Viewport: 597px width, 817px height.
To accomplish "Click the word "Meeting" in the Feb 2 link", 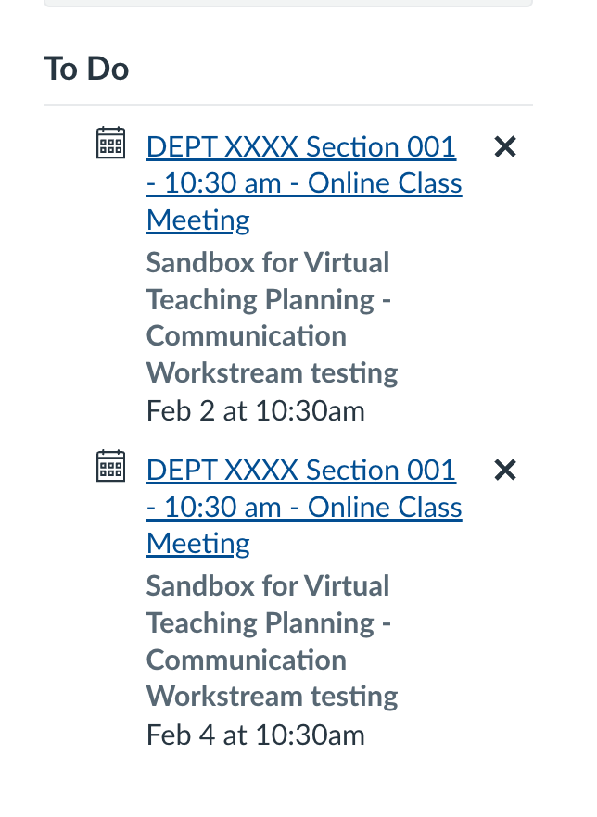I will (197, 220).
